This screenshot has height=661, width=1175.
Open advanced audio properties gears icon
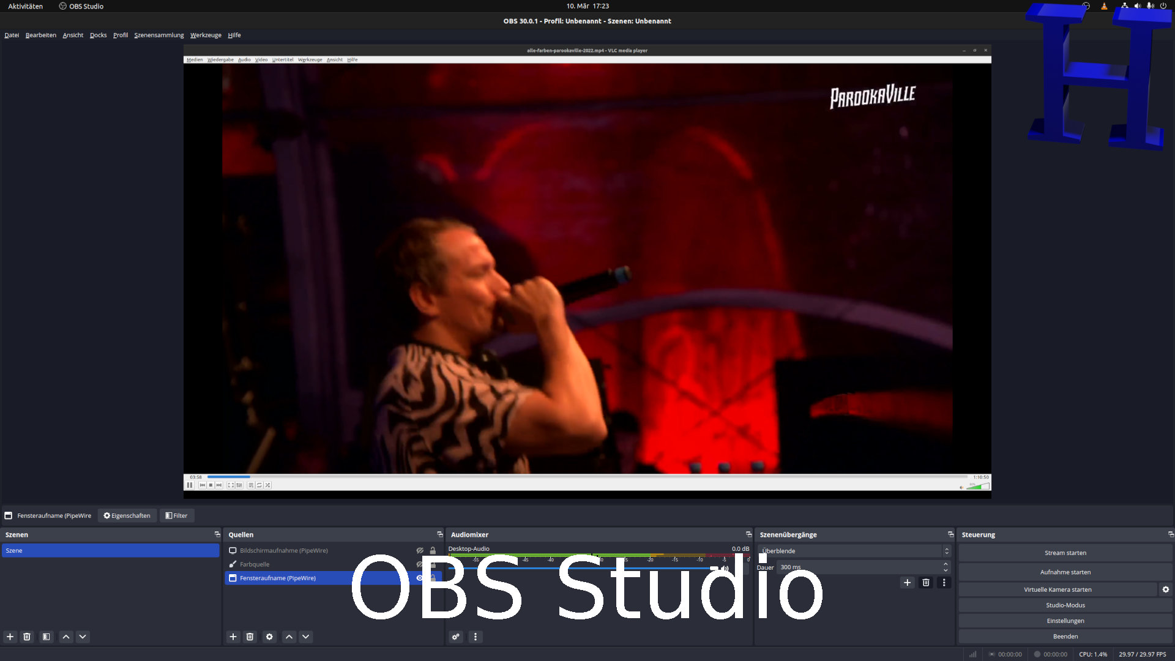pyautogui.click(x=456, y=637)
